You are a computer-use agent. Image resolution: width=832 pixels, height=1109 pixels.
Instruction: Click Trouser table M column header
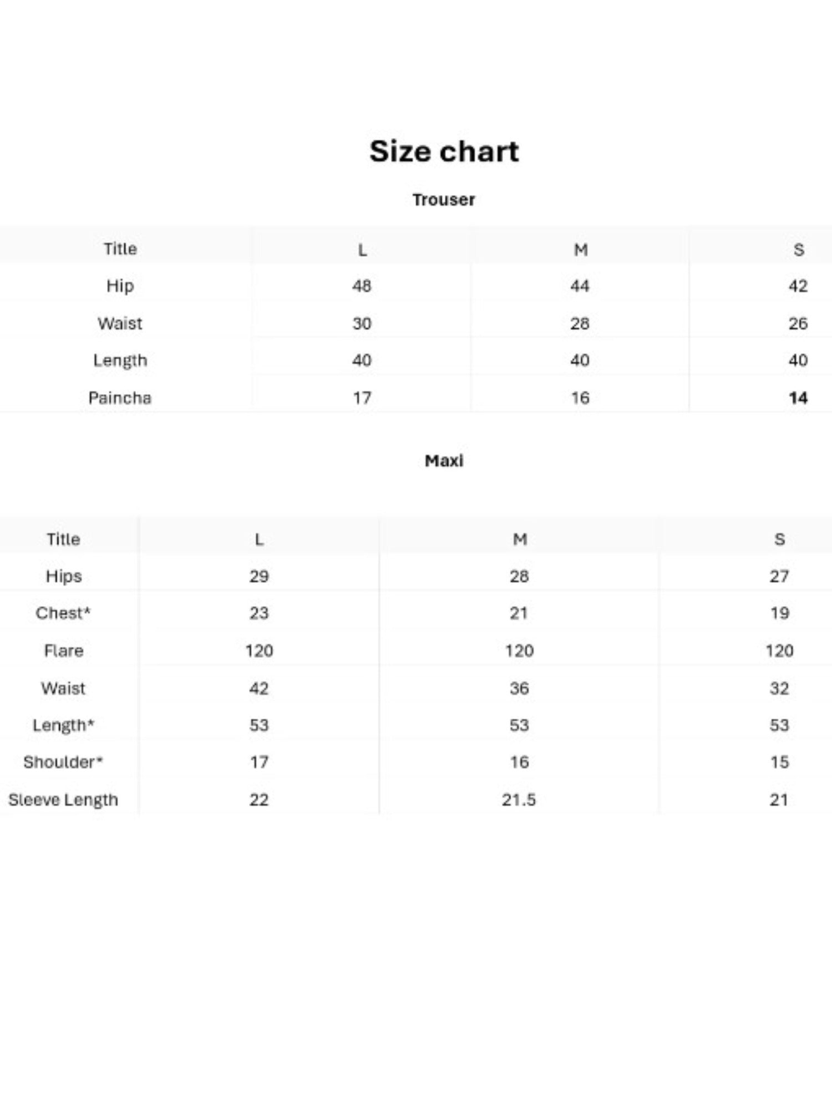(580, 250)
